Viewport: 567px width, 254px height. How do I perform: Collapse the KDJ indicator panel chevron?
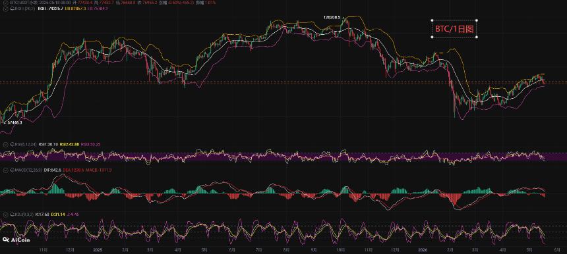(5, 215)
